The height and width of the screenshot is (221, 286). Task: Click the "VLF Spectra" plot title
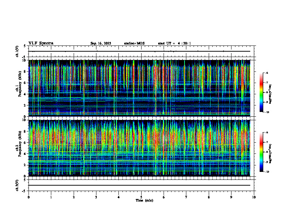click(41, 43)
